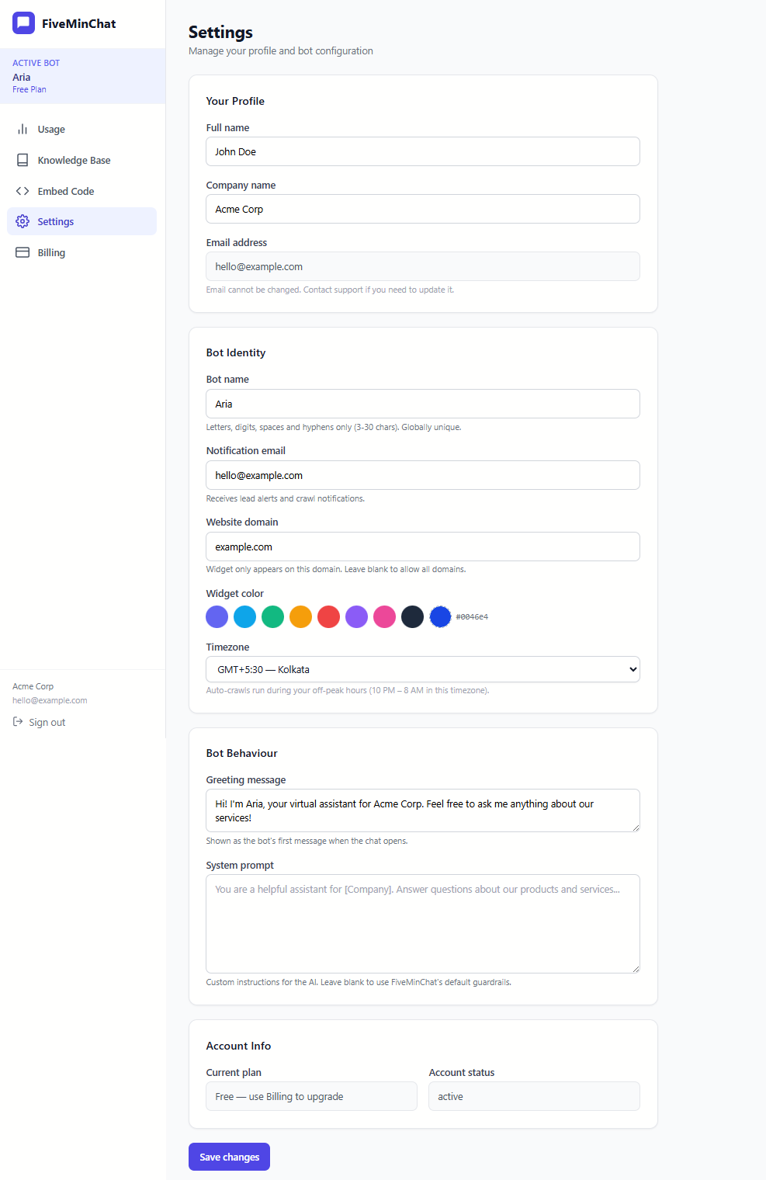Navigate to Billing
This screenshot has height=1180, width=766.
tap(81, 252)
